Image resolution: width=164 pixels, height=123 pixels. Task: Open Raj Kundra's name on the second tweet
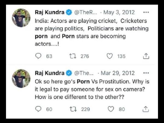pos(50,73)
